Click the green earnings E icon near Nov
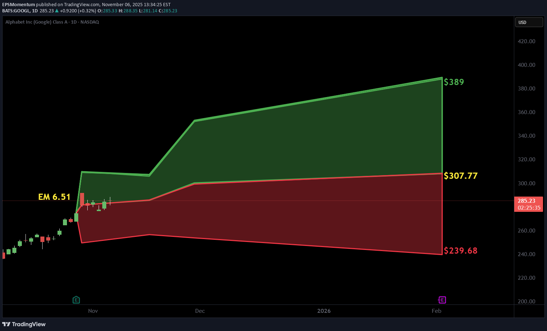Viewport: 547px width, 331px height. pos(76,300)
